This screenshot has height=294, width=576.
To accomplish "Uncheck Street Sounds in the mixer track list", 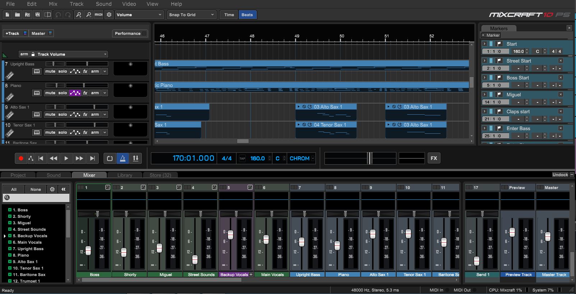I will (10, 229).
